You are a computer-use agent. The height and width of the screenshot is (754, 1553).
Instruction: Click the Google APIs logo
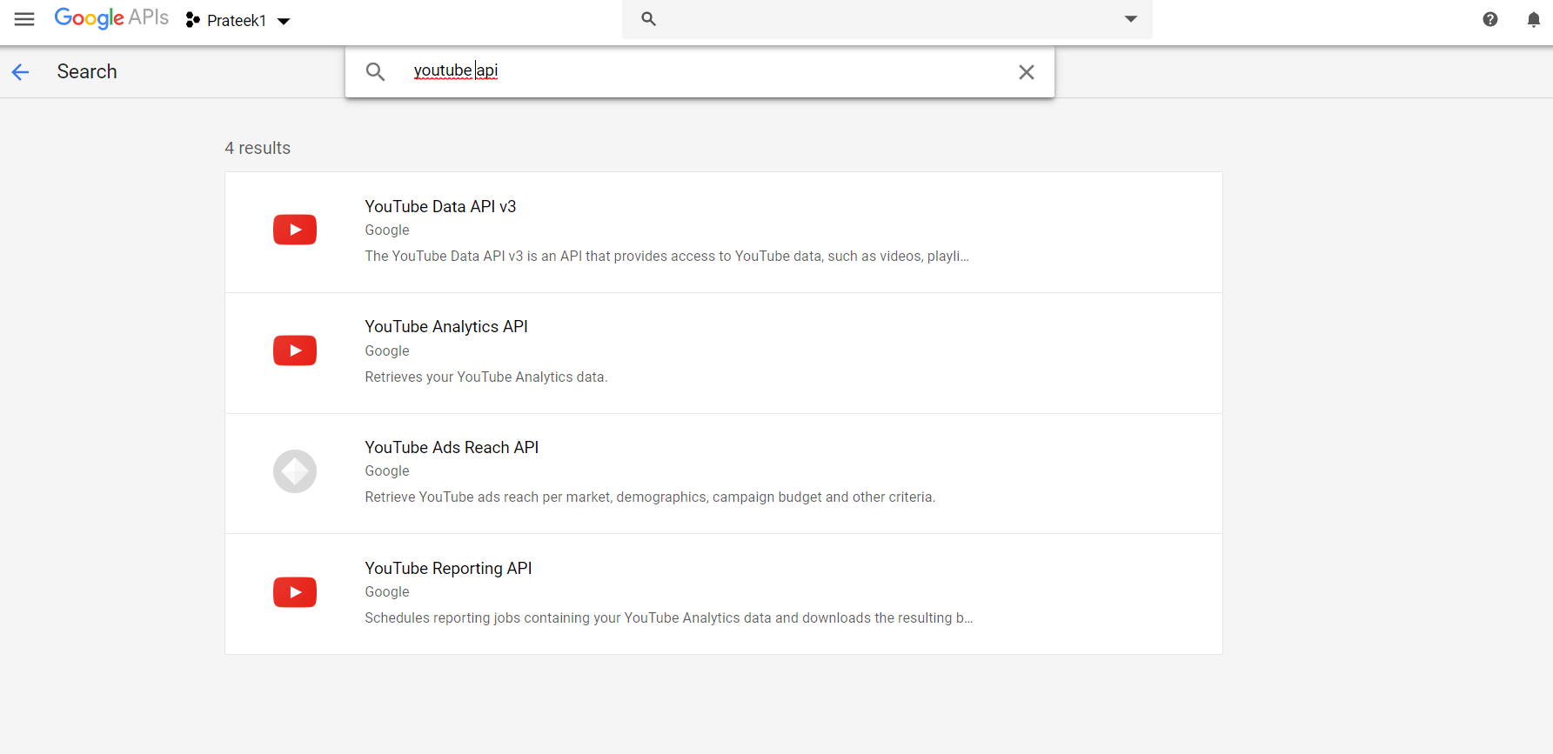coord(111,18)
